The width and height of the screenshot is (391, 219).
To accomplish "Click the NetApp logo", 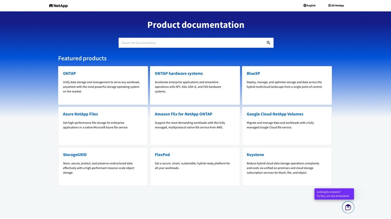I will (59, 5).
